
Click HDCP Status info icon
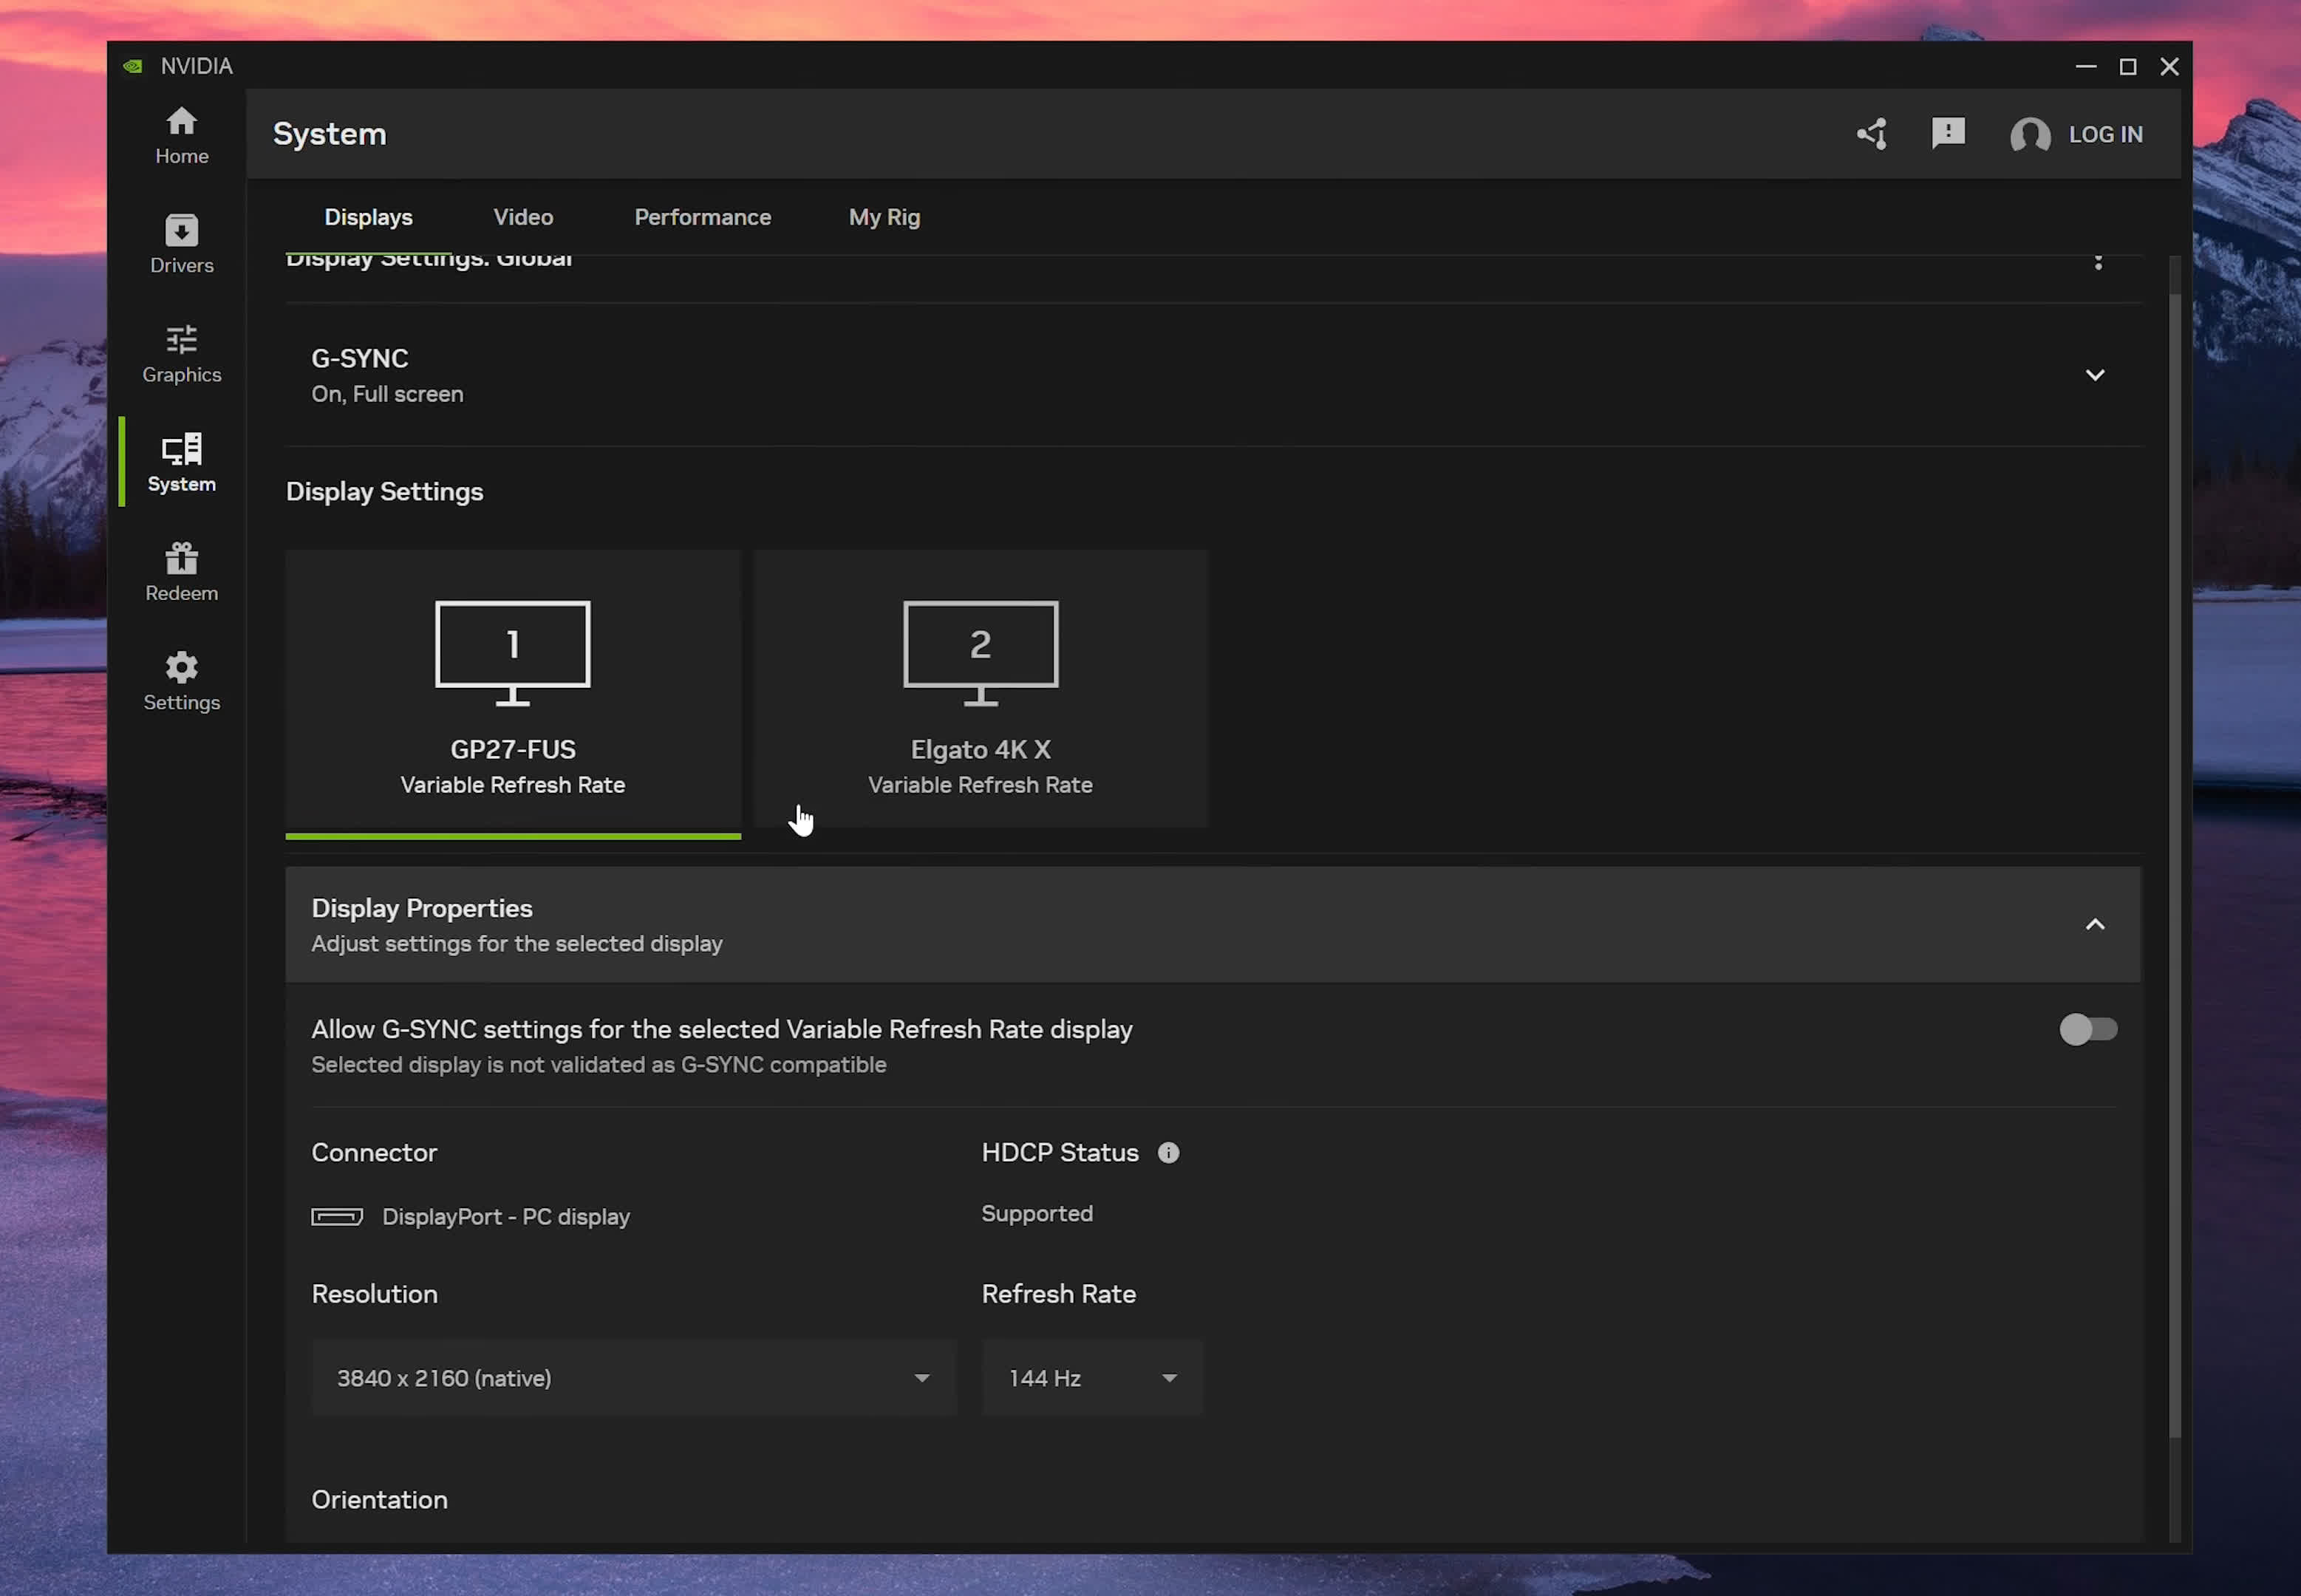pos(1168,1152)
